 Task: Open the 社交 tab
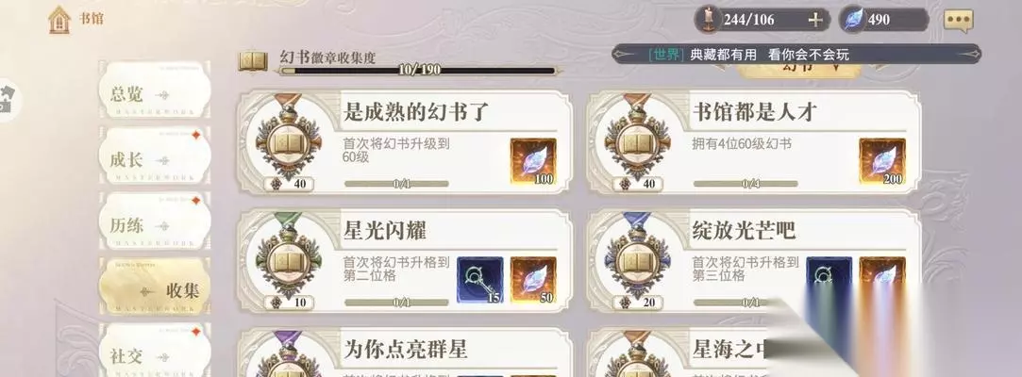(155, 352)
